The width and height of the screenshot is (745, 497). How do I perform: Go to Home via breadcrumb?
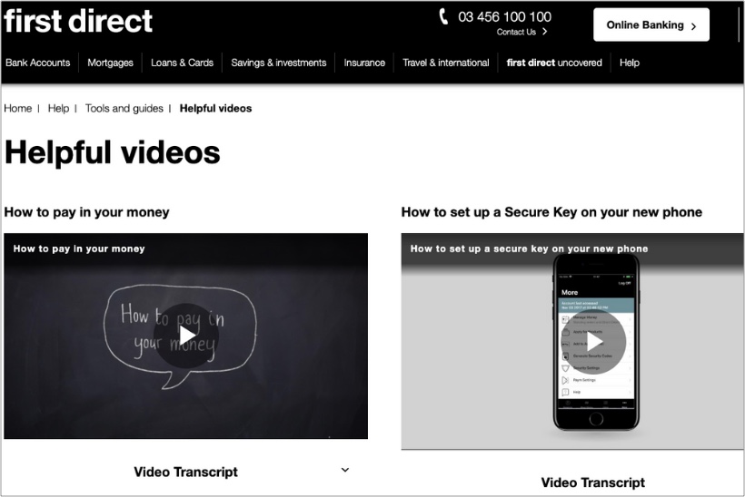coord(18,108)
